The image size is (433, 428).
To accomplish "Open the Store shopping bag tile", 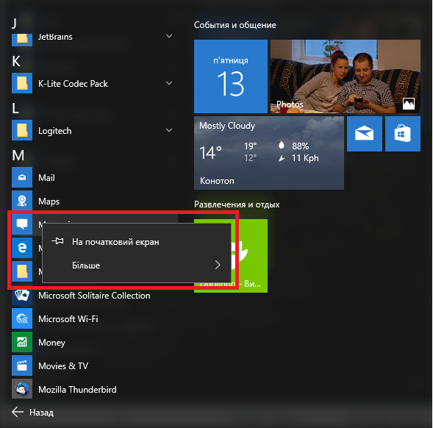I will click(403, 134).
